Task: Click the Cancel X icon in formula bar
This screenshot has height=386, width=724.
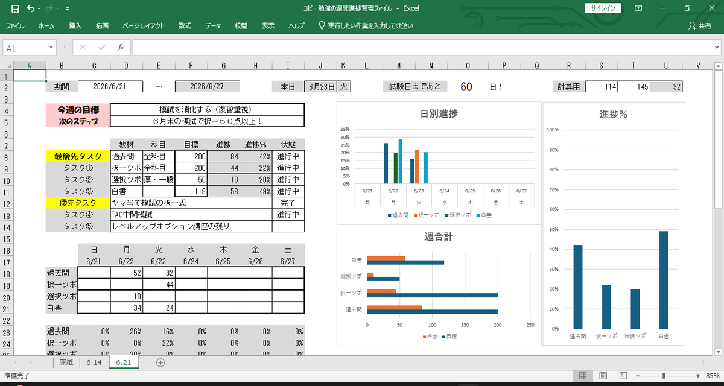Action: (83, 48)
